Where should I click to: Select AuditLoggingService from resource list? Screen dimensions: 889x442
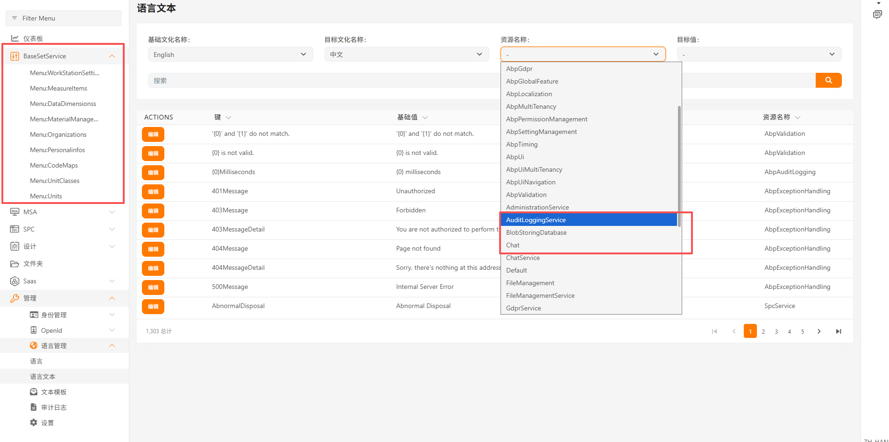[x=536, y=220]
